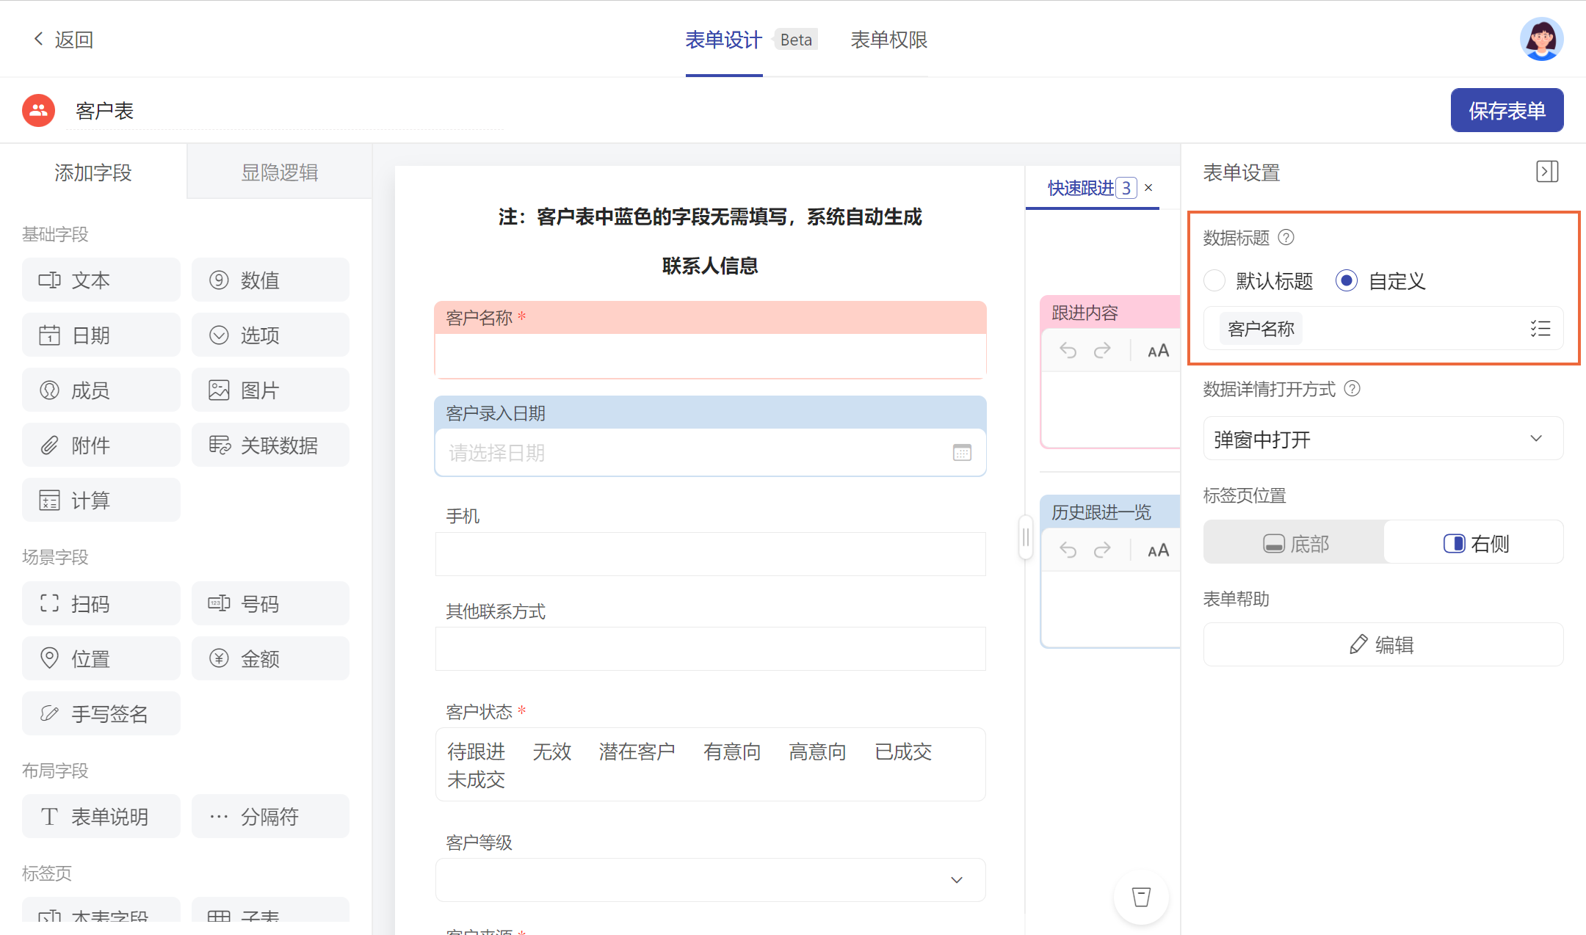The width and height of the screenshot is (1586, 935).
Task: Open calendar icon in 客户录入日期 field
Action: (x=961, y=453)
